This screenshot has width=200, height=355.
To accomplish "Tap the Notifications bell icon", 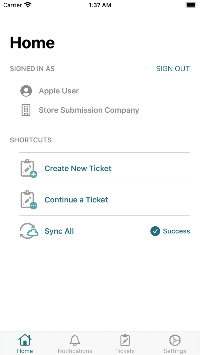I will [x=75, y=340].
